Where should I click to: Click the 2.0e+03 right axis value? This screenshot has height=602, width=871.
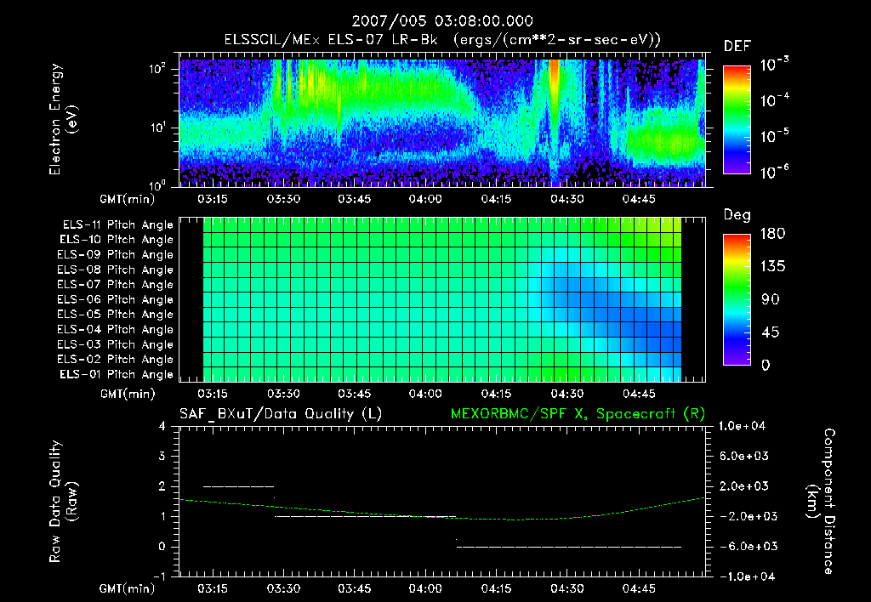click(x=743, y=486)
